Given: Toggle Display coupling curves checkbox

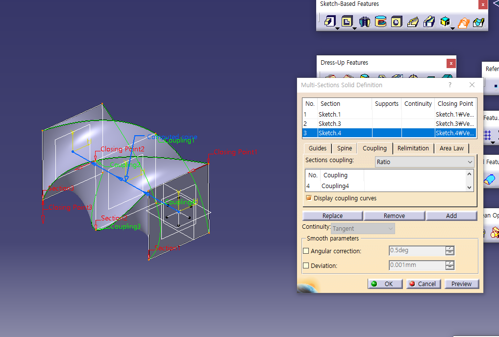Looking at the screenshot, I should coord(308,198).
